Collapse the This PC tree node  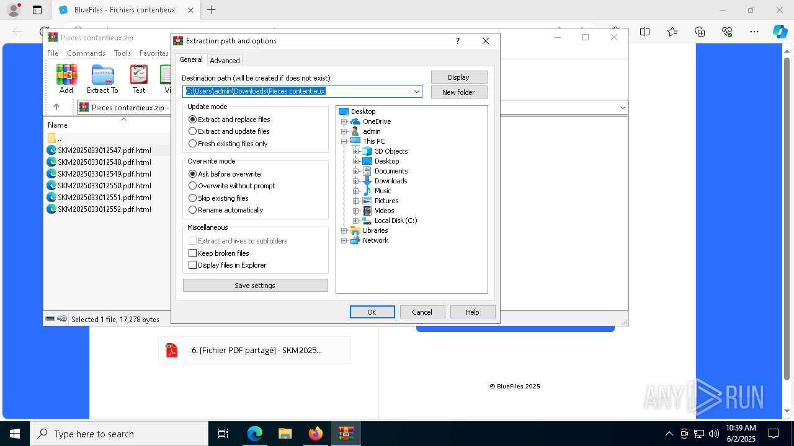pos(344,141)
